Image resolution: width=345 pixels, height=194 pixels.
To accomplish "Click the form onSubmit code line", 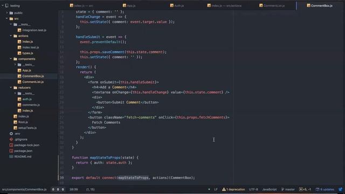I will click(x=123, y=82).
